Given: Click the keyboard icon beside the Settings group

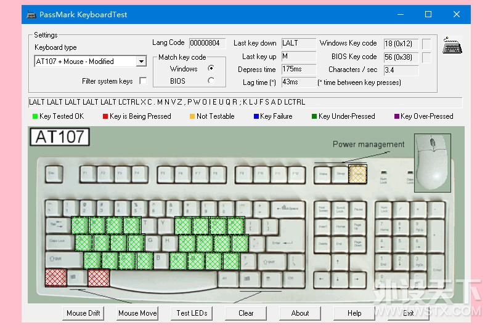Looking at the screenshot, I should (452, 46).
